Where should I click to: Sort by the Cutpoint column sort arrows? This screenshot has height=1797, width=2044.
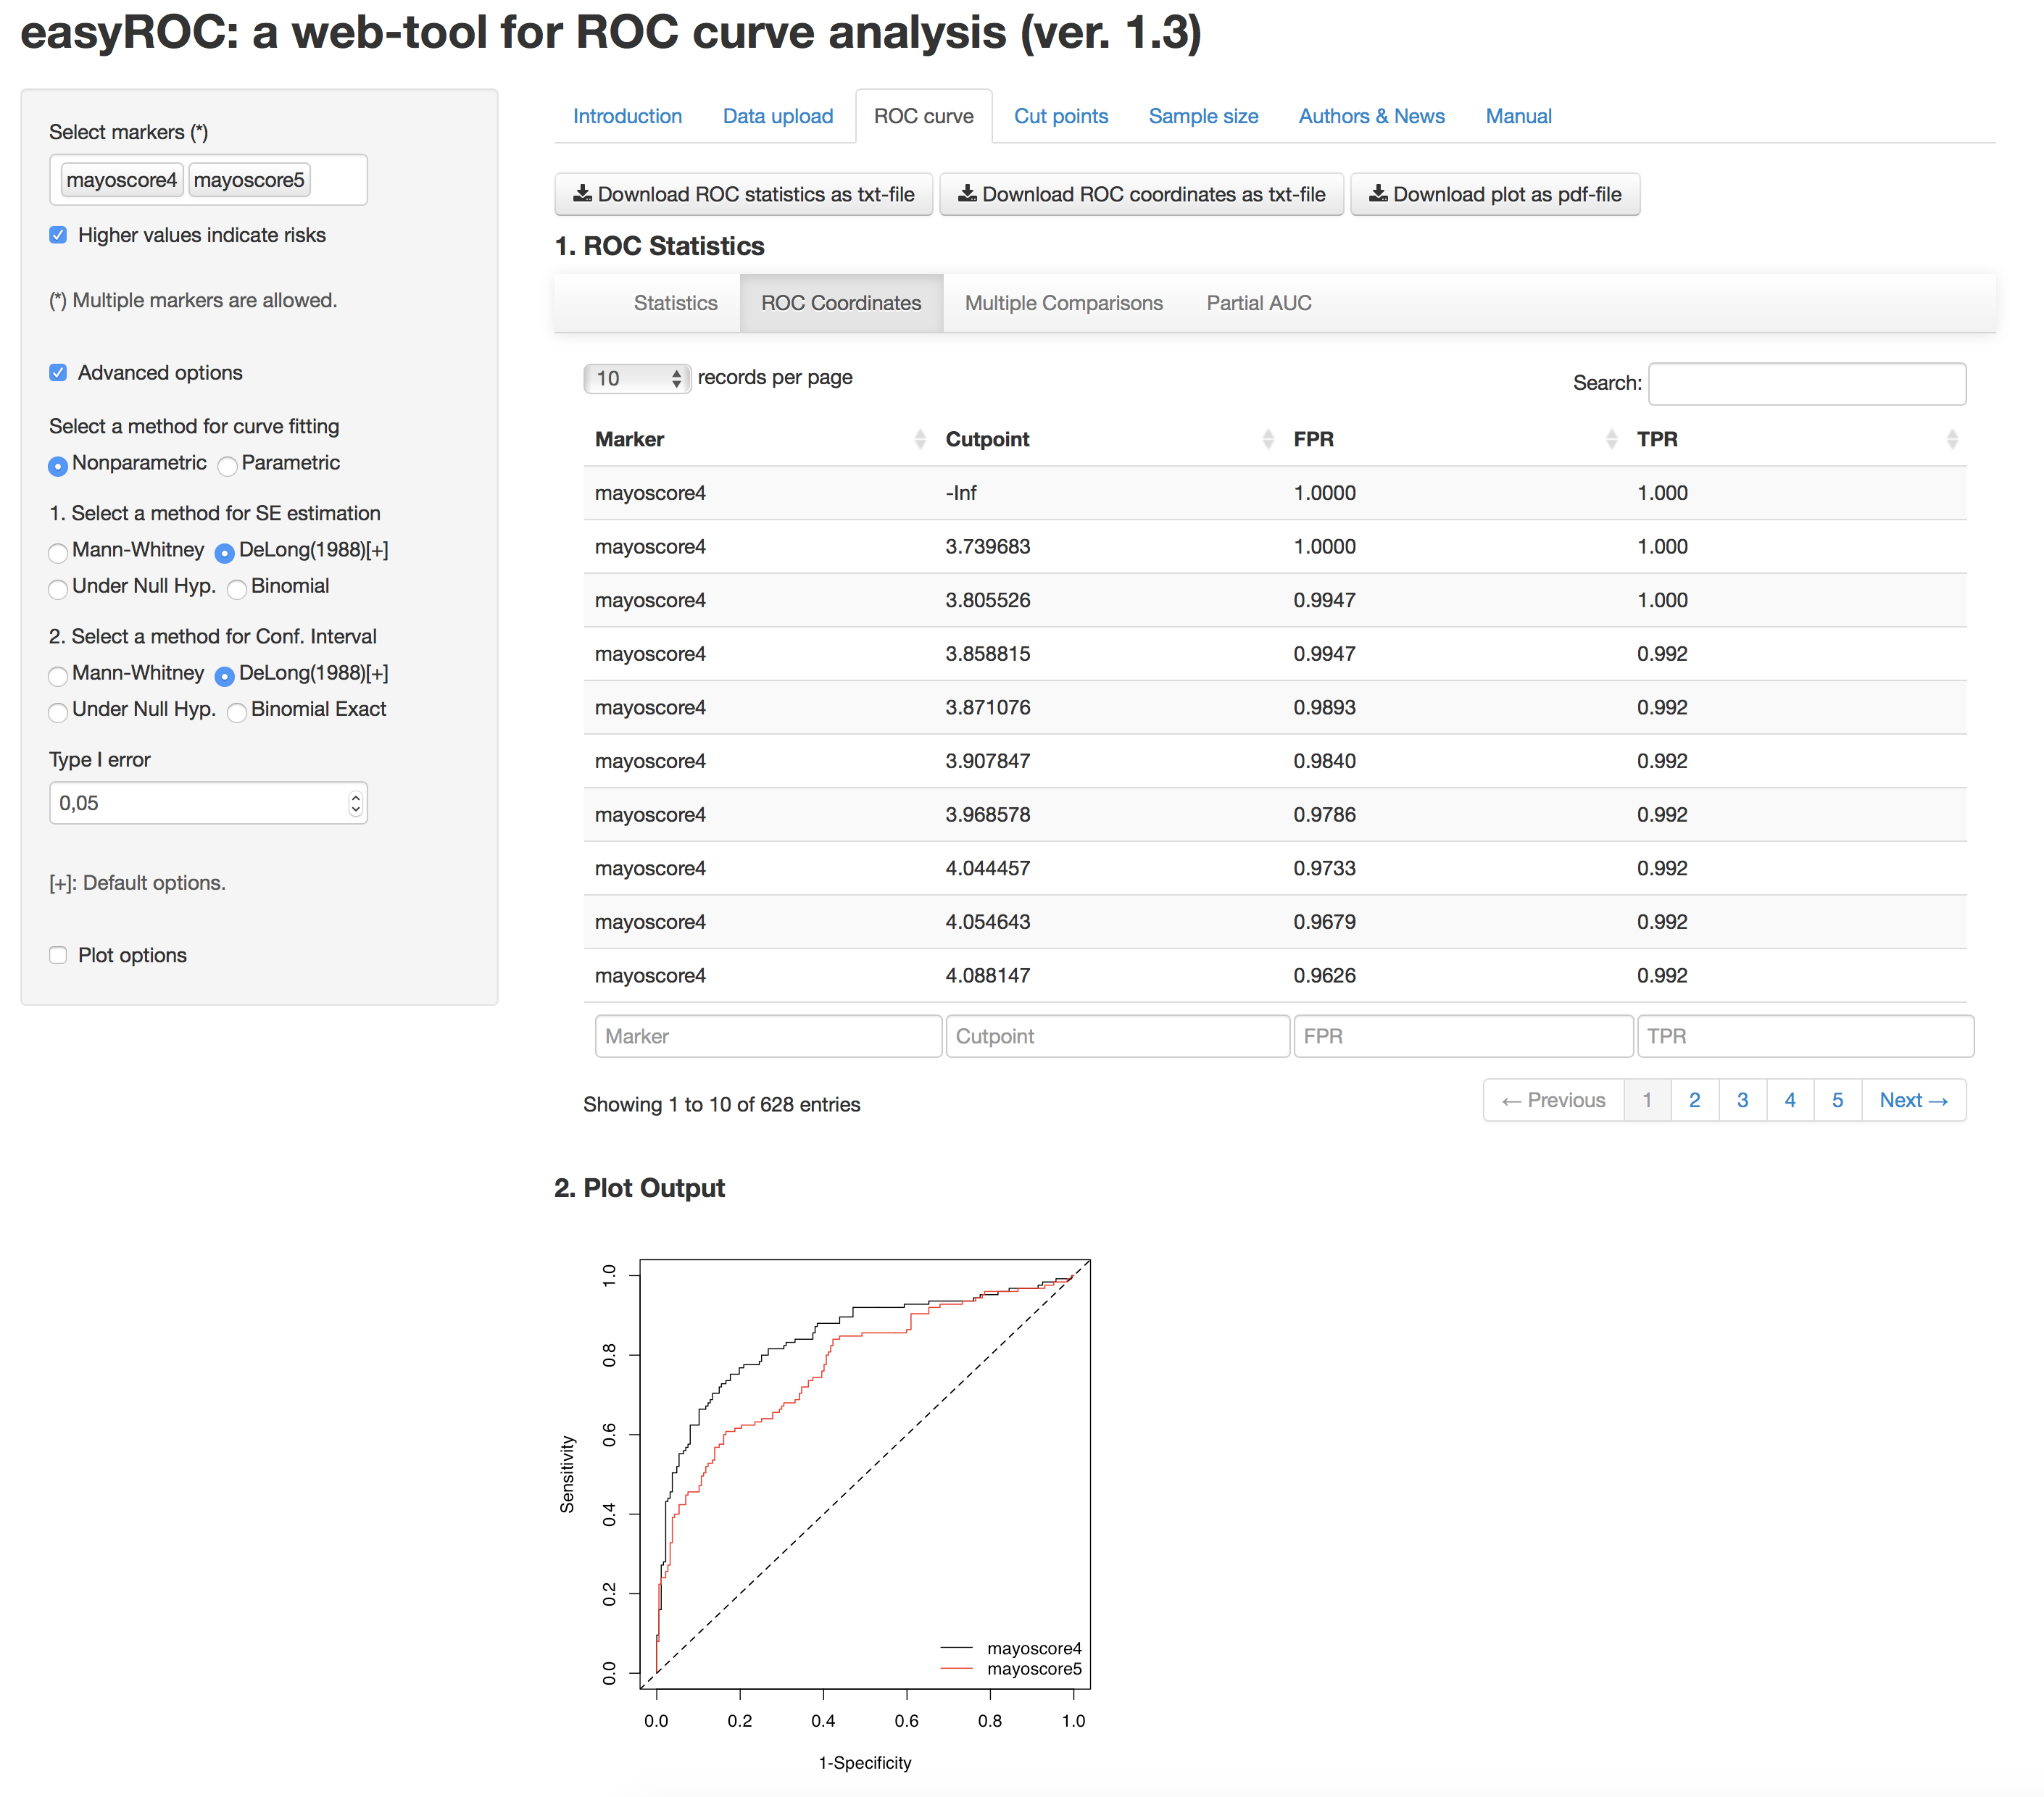click(1267, 440)
